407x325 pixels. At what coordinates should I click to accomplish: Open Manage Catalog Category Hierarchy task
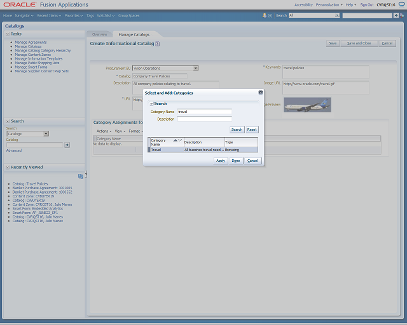tap(43, 51)
